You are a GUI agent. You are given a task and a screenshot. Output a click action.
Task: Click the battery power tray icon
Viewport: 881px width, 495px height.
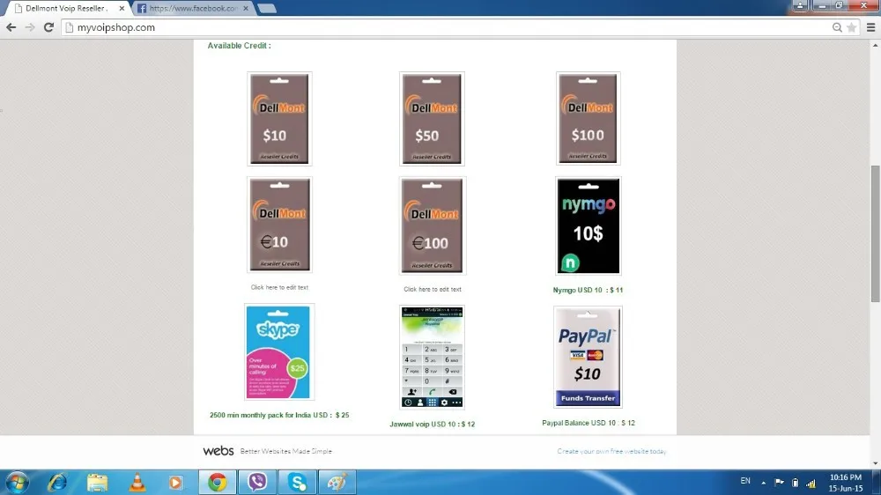pos(795,482)
